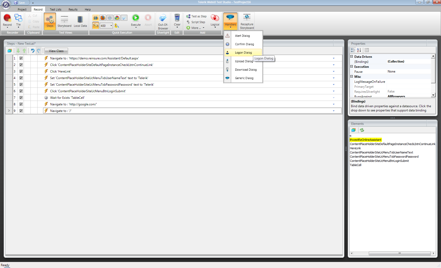Disable step 6 Click BtnLoginSubmit

coord(21,91)
